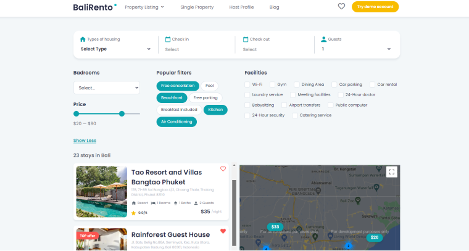Check the Gym facility box
The height and width of the screenshot is (251, 469).
(x=272, y=84)
